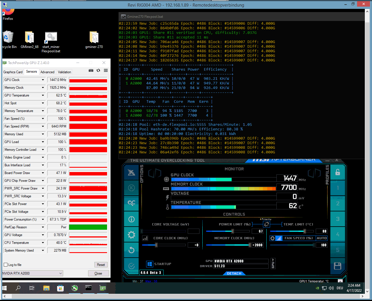Open the Afterburner OC scanner icon

click(x=131, y=203)
